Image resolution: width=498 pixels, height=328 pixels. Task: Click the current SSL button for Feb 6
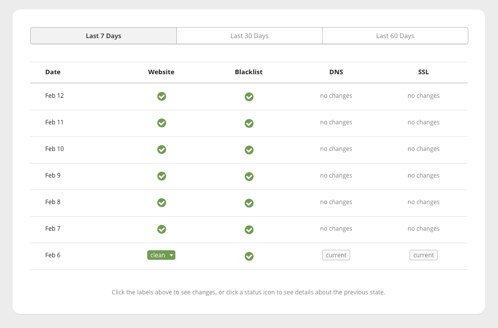click(423, 255)
